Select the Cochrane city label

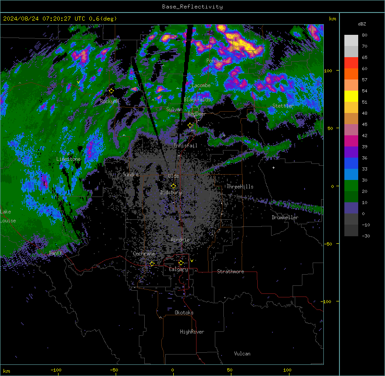(x=144, y=254)
